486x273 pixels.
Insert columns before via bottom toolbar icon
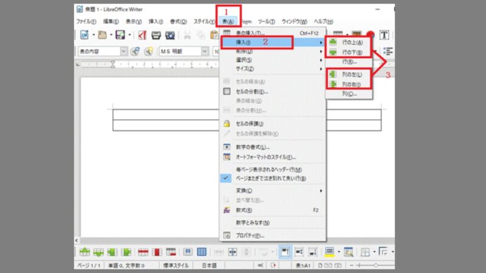[112, 252]
